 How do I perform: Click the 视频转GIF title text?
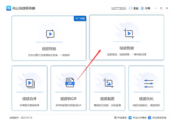pos(68,99)
